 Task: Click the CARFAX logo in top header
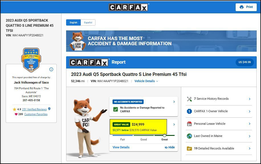click(128, 7)
